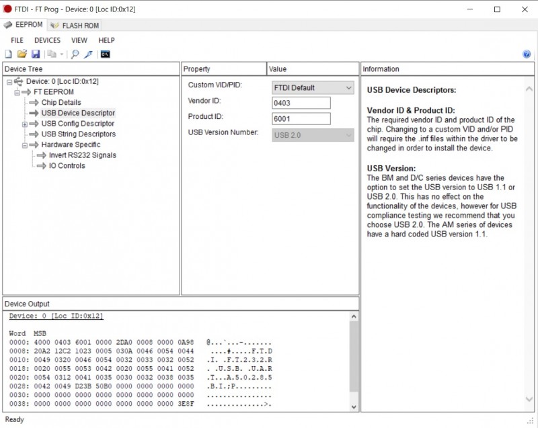The width and height of the screenshot is (538, 428).
Task: Click the USB symbol beside Device: 0
Action: (x=19, y=81)
